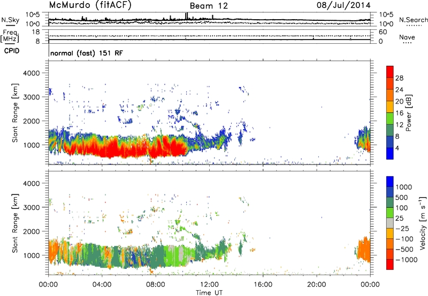This screenshot has width=428, height=296.
Task: Click the 28 tick label on Power bar
Action: coord(399,78)
